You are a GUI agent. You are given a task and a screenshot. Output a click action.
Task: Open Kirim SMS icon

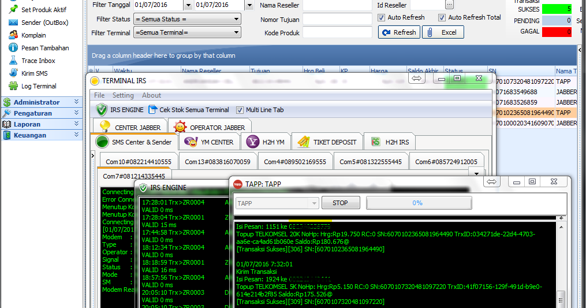pos(13,73)
